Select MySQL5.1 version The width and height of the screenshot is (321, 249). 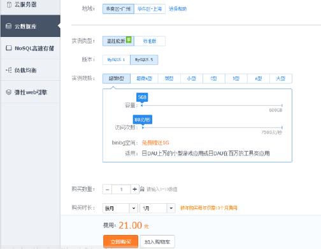point(117,60)
